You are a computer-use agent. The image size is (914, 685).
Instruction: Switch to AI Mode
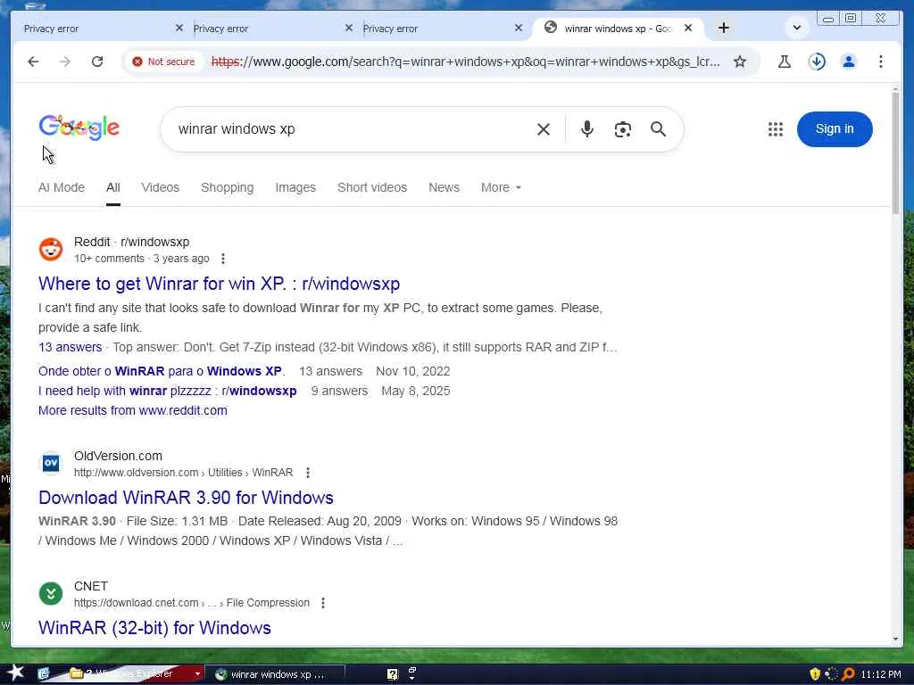click(62, 187)
